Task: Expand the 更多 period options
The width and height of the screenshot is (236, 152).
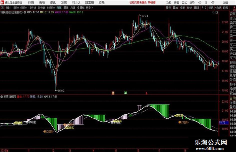Action: tap(90, 8)
